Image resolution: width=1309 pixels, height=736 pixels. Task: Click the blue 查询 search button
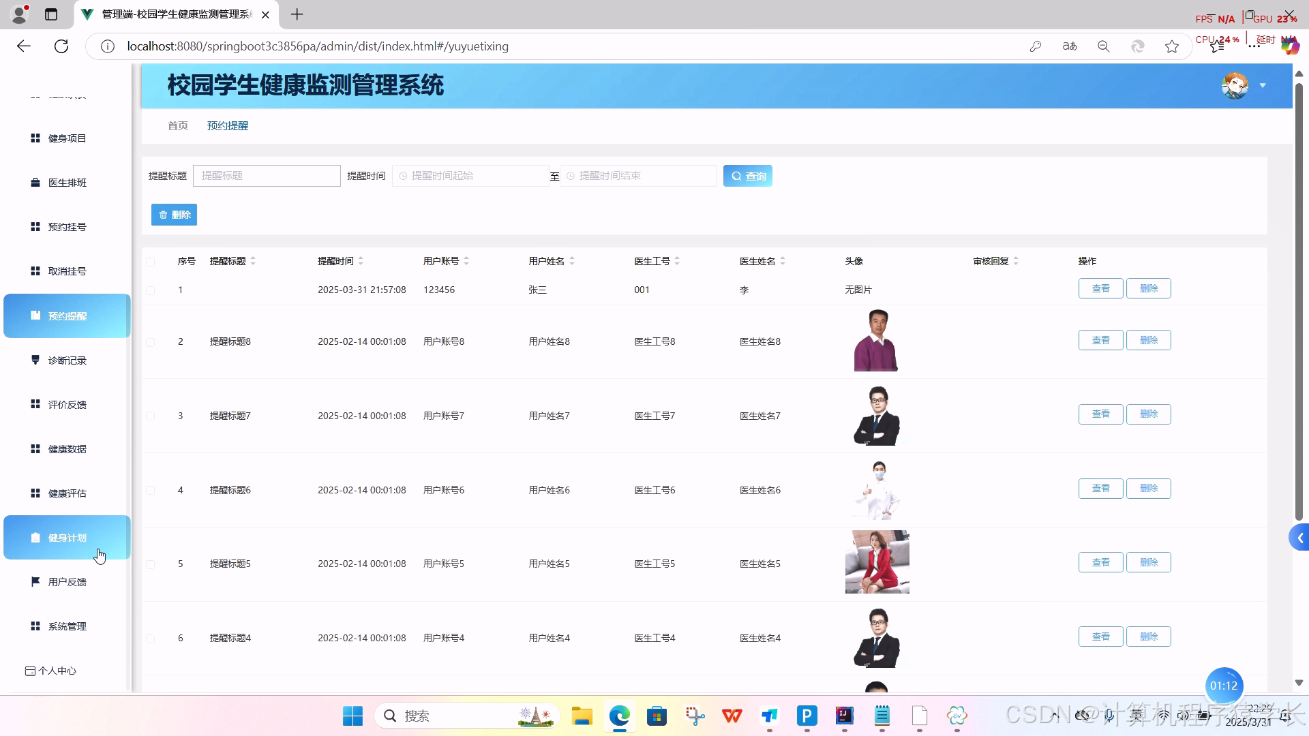tap(747, 175)
